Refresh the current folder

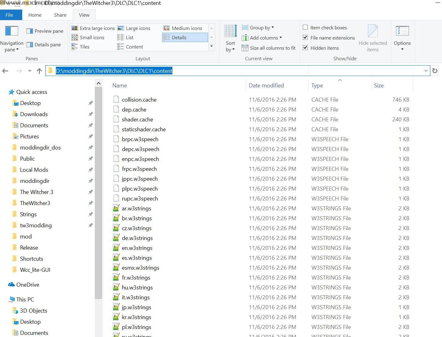(435, 71)
